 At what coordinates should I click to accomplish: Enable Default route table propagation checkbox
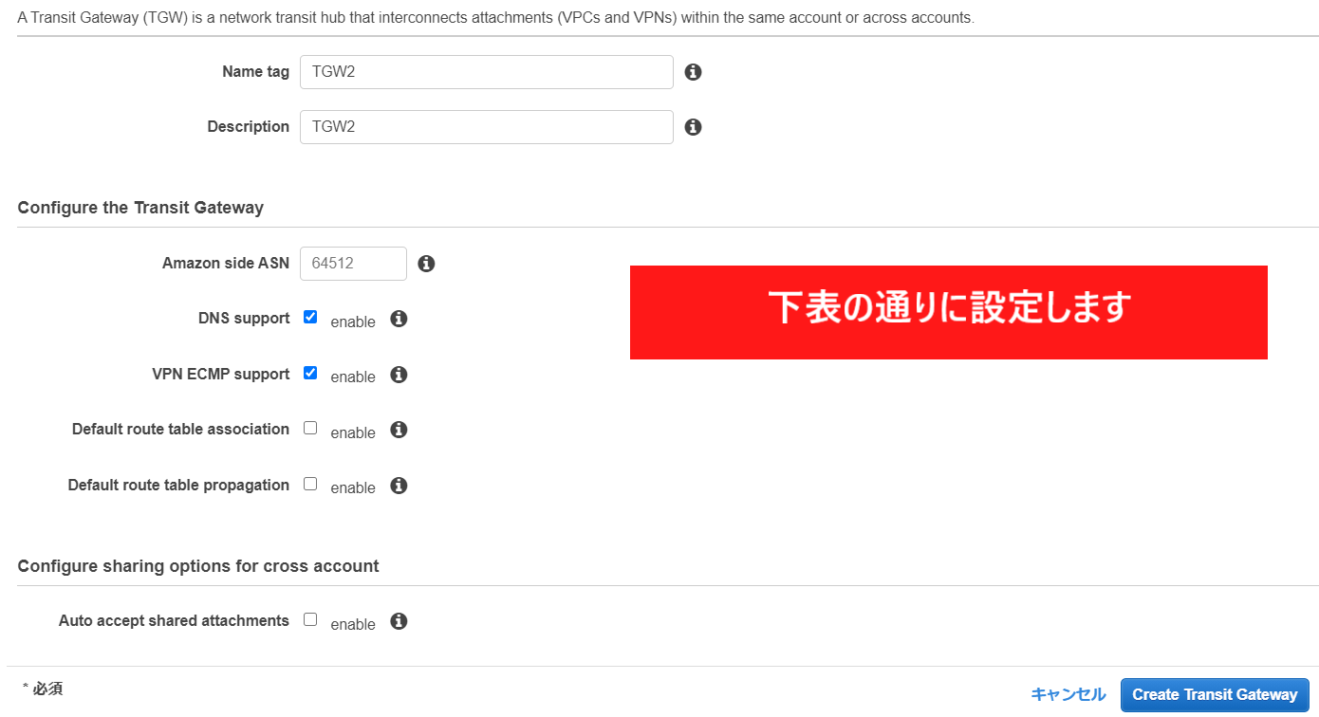310,484
